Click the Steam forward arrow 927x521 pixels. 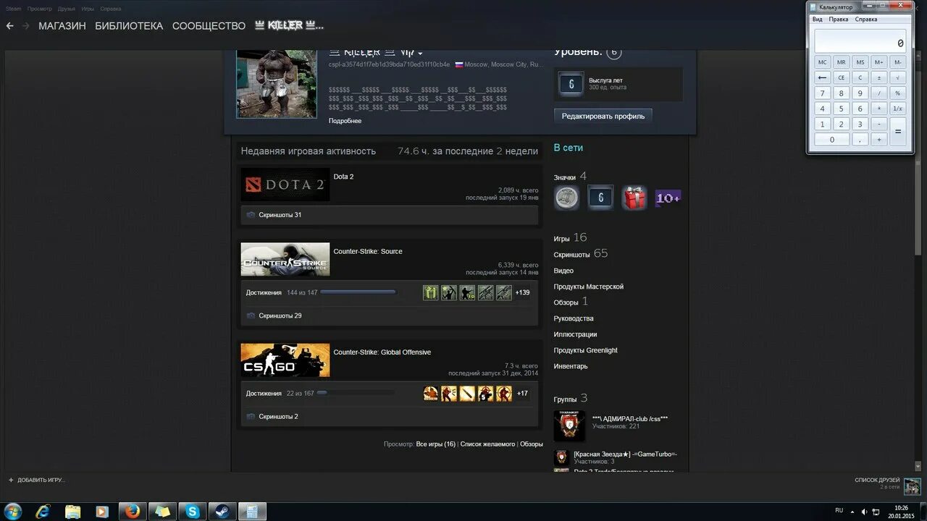[x=26, y=25]
